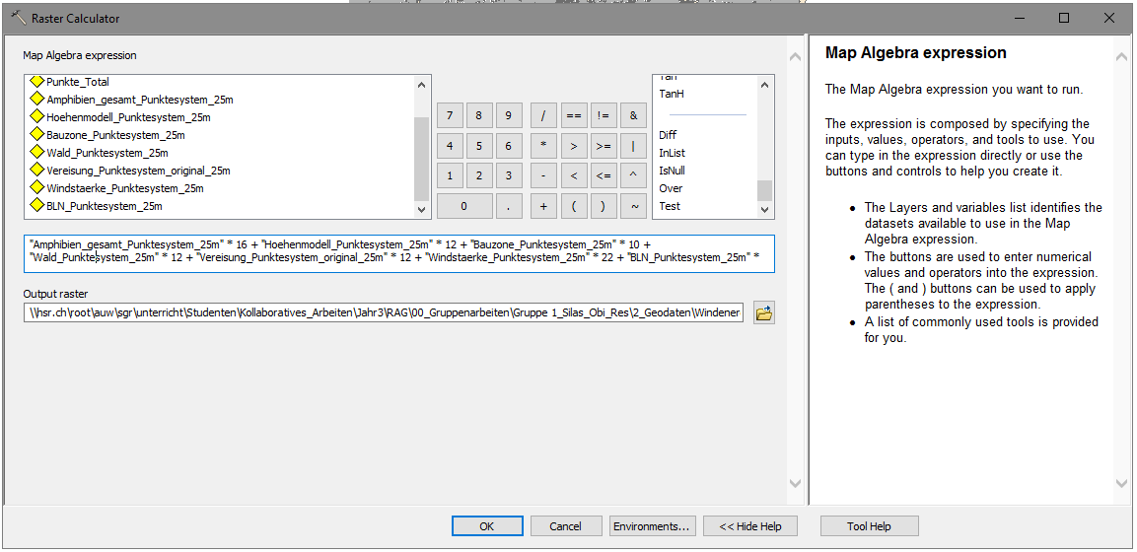
Task: Click the yellow diamond icon beside Wald_Punktesystem_25m
Action: point(37,153)
